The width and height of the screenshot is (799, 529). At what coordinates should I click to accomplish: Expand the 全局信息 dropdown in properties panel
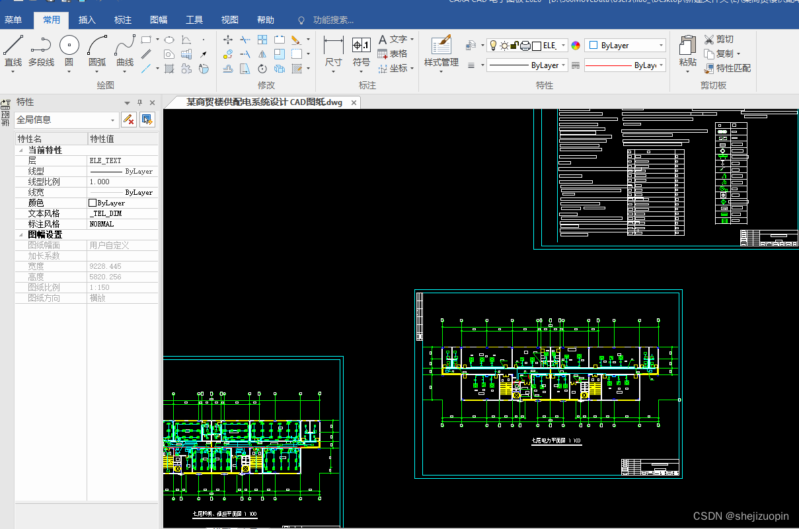click(x=66, y=120)
